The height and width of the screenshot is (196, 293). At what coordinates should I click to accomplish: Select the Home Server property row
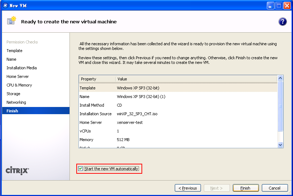point(178,122)
